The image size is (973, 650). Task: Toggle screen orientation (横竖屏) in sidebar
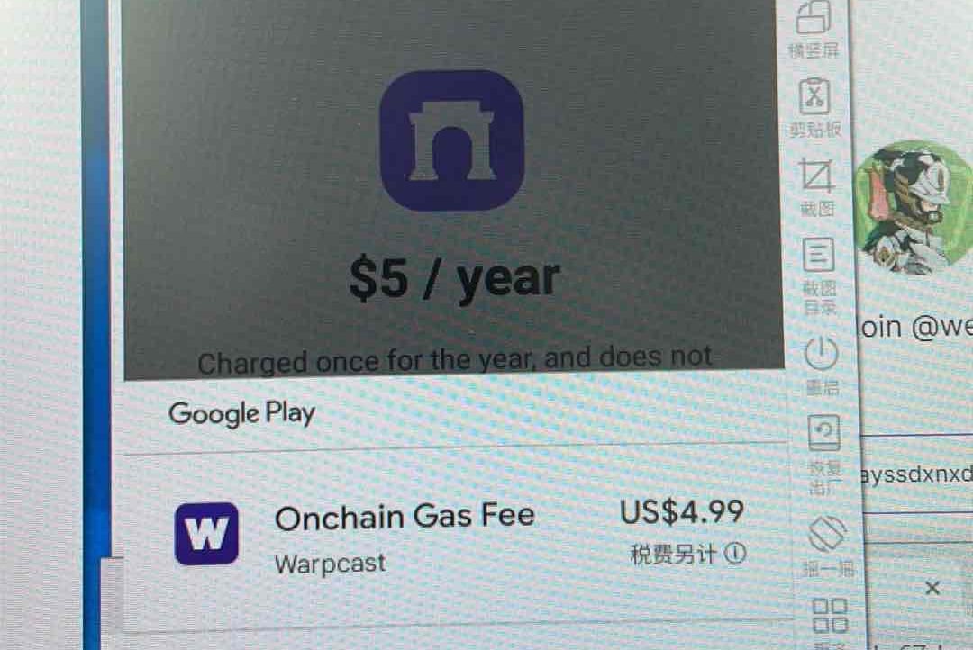tap(813, 28)
